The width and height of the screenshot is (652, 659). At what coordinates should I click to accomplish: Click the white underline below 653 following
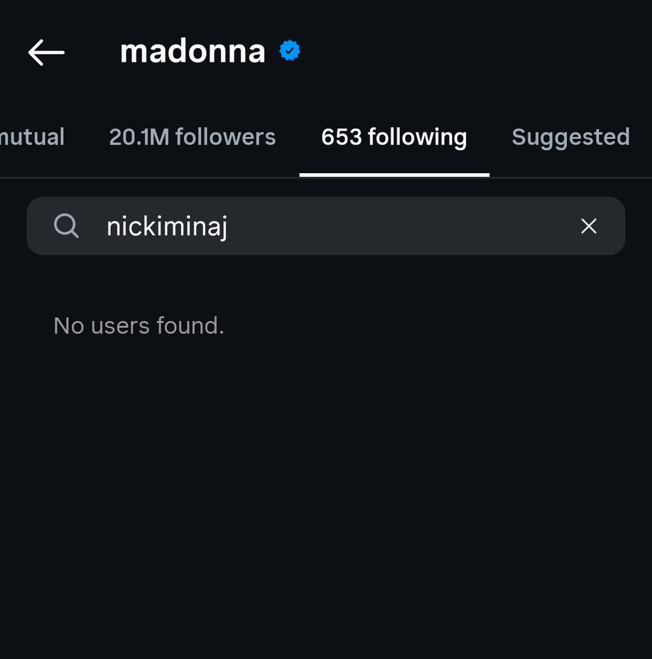click(394, 174)
